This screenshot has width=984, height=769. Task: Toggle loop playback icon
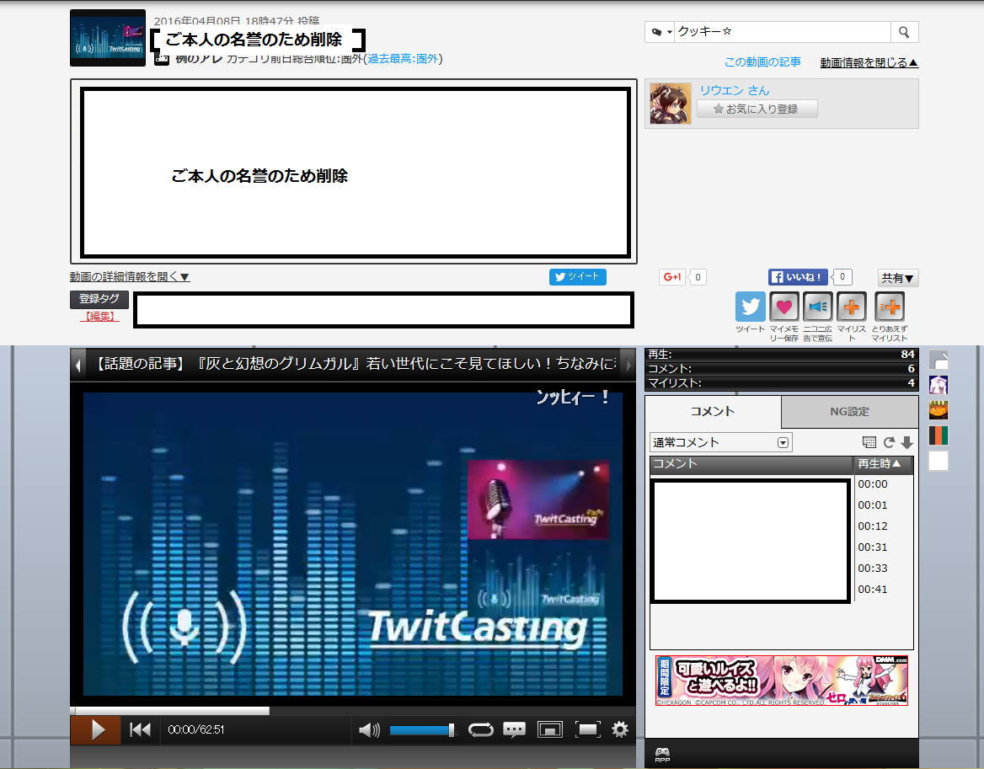point(481,730)
